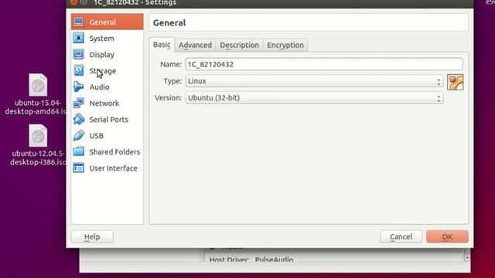The height and width of the screenshot is (278, 495).
Task: Switch to the Advanced tab
Action: click(195, 45)
